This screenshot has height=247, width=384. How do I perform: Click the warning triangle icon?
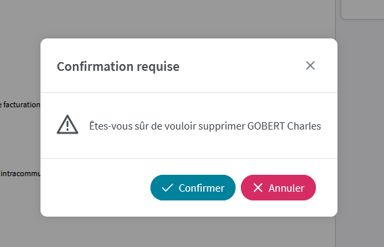tap(67, 125)
